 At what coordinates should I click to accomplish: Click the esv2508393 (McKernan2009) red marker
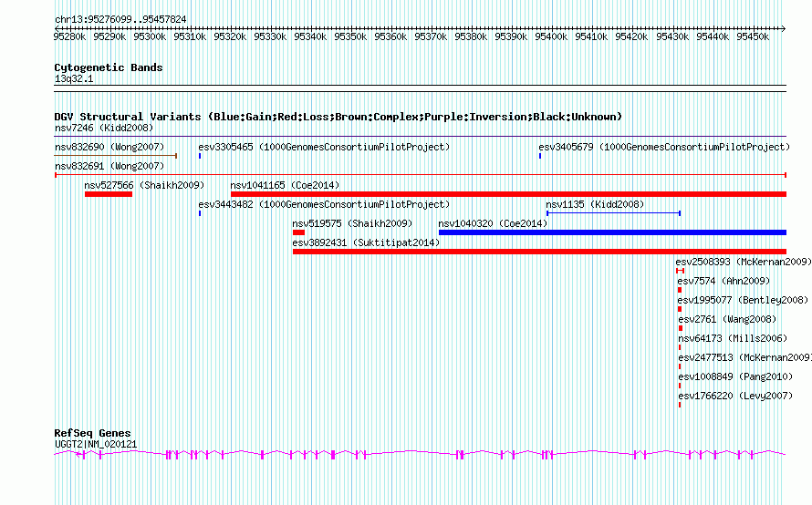[681, 271]
